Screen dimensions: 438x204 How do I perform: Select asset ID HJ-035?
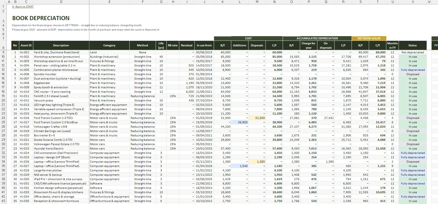(26, 201)
